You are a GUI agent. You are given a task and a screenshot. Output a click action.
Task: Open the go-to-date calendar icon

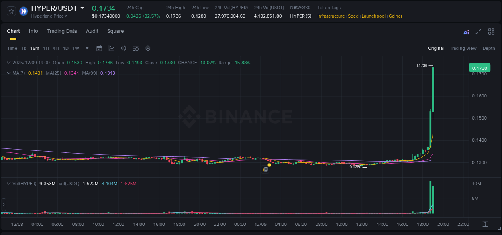coord(99,48)
